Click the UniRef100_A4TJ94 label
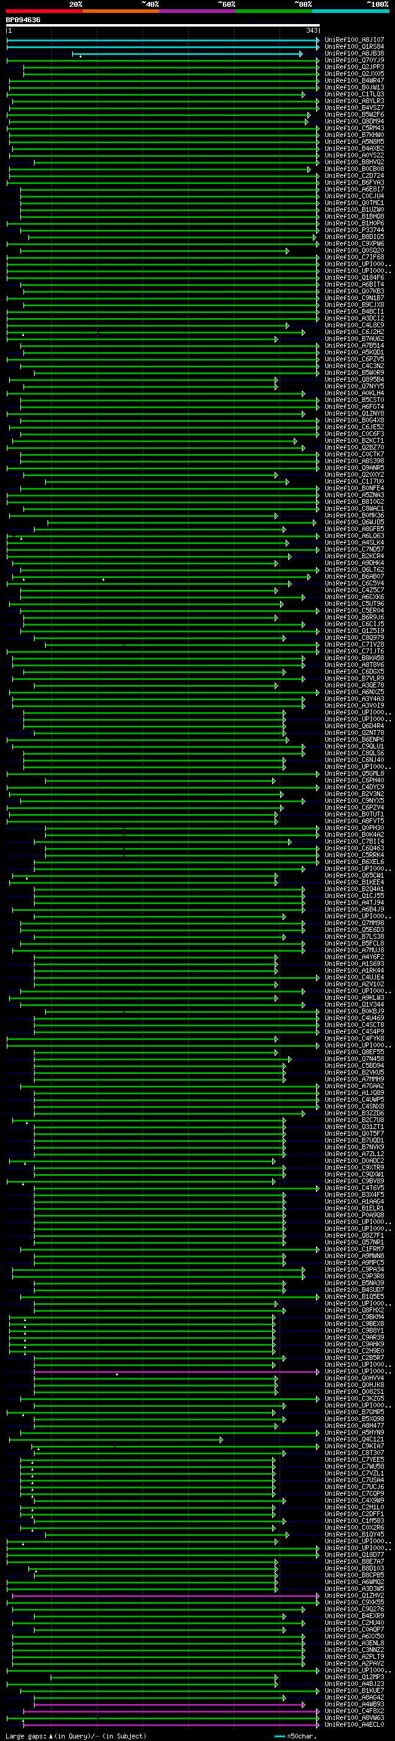The width and height of the screenshot is (395, 1741). tap(354, 903)
